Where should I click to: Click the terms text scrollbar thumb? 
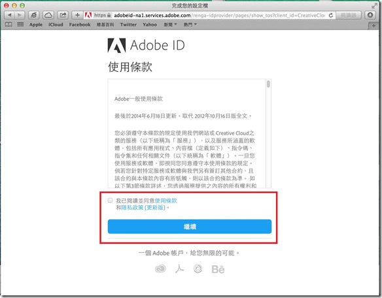268,84
